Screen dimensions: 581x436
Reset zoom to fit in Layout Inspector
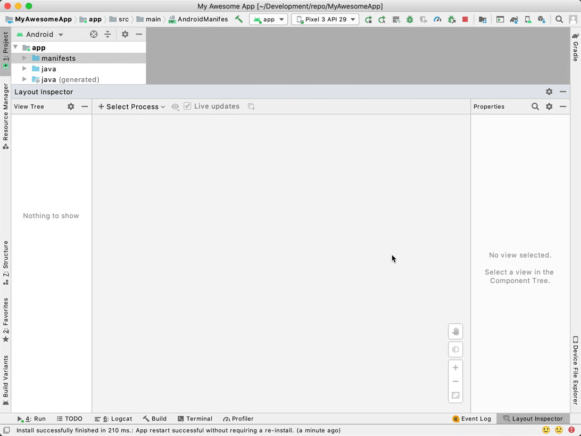[455, 396]
